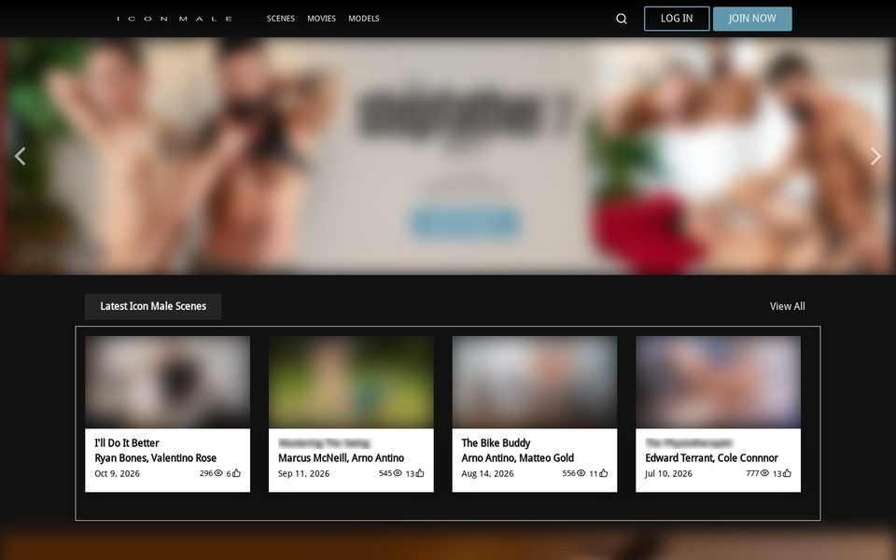The width and height of the screenshot is (896, 560).
Task: Like the Marcus McNeill, Arno Antino scene
Action: click(420, 473)
